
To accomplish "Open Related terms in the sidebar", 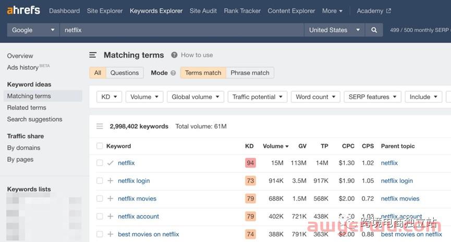I will 27,108.
